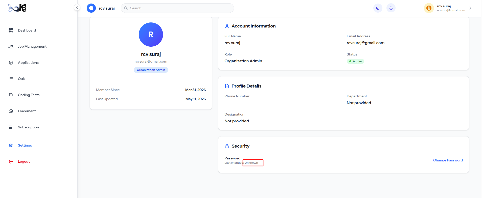Focus the Search input field
The width and height of the screenshot is (482, 198).
pyautogui.click(x=177, y=8)
